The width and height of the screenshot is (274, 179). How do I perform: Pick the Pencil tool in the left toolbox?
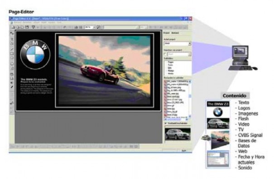pos(12,87)
